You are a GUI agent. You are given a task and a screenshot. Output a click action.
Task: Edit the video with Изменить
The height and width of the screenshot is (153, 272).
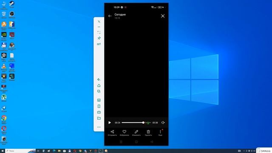[x=136, y=133]
